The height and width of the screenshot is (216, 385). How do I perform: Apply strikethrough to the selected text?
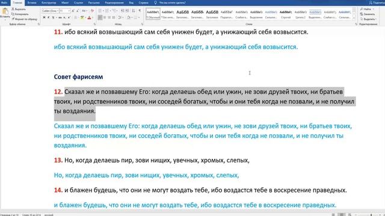tap(60, 17)
